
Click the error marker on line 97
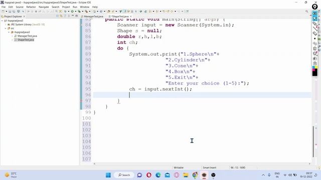[x=81, y=101]
